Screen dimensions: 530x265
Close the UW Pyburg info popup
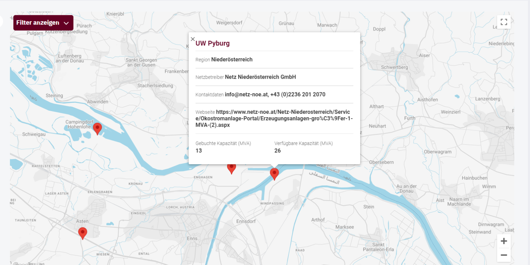click(x=193, y=39)
